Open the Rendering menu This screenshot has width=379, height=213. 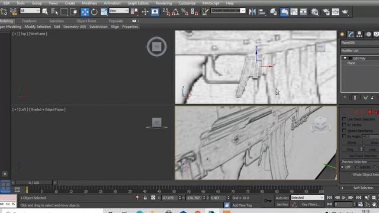(163, 3)
